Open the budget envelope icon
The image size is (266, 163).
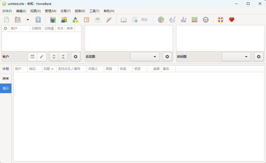coord(98,20)
